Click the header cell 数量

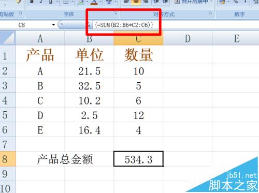click(138, 54)
